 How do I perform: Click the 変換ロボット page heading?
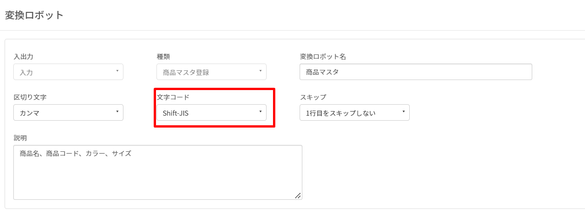(x=34, y=15)
